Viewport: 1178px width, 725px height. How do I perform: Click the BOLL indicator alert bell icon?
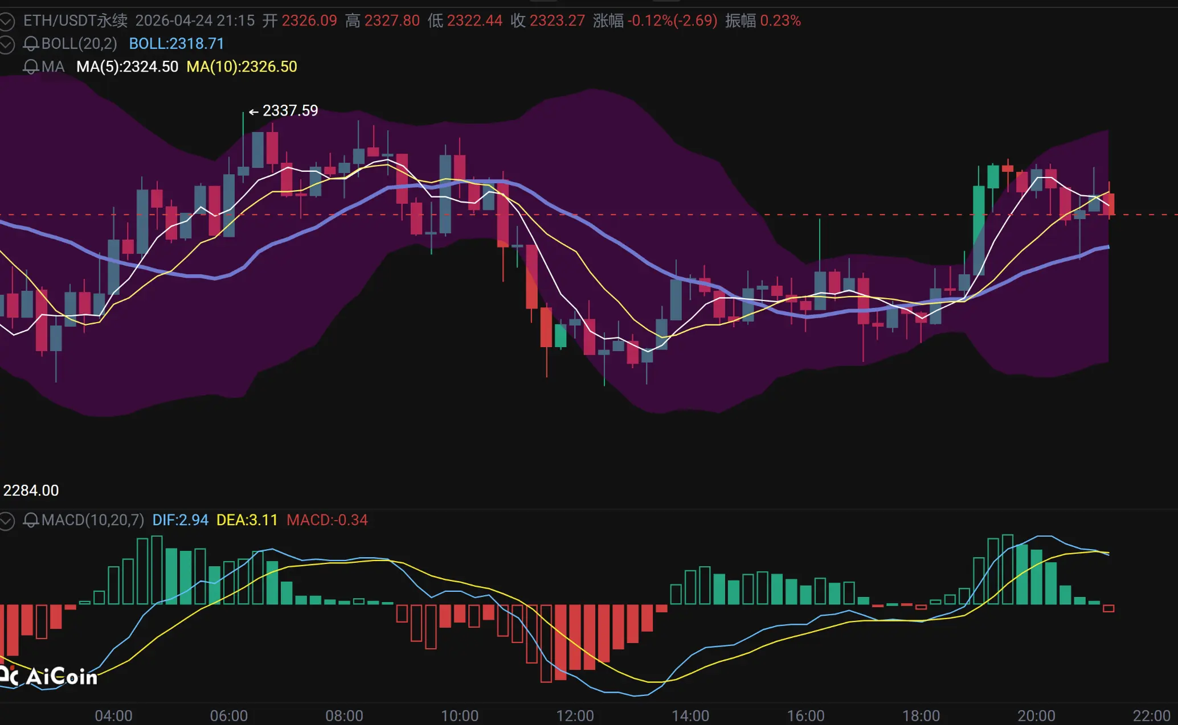coord(31,44)
